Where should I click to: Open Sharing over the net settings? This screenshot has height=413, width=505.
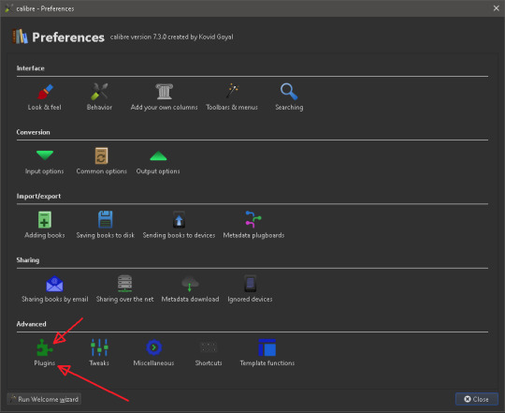[125, 289]
